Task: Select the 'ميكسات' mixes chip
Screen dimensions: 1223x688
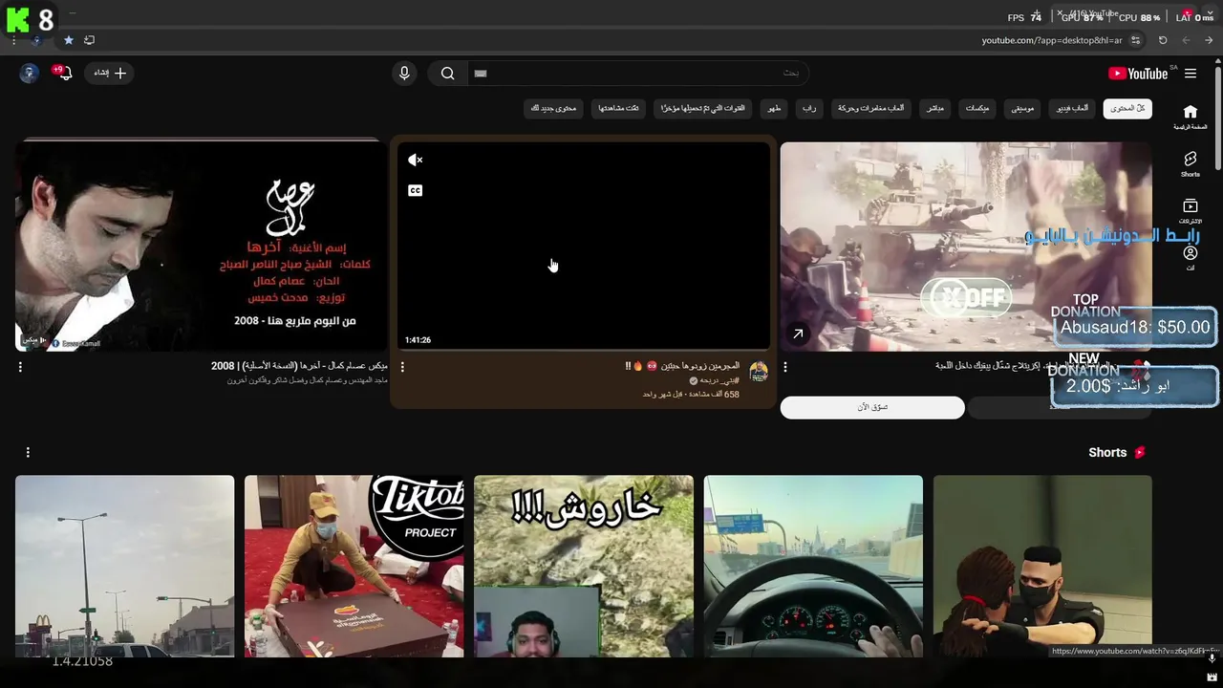Action: pyautogui.click(x=977, y=108)
